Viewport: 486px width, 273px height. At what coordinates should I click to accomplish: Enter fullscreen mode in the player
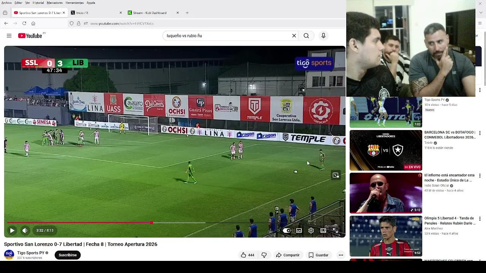[x=335, y=231]
